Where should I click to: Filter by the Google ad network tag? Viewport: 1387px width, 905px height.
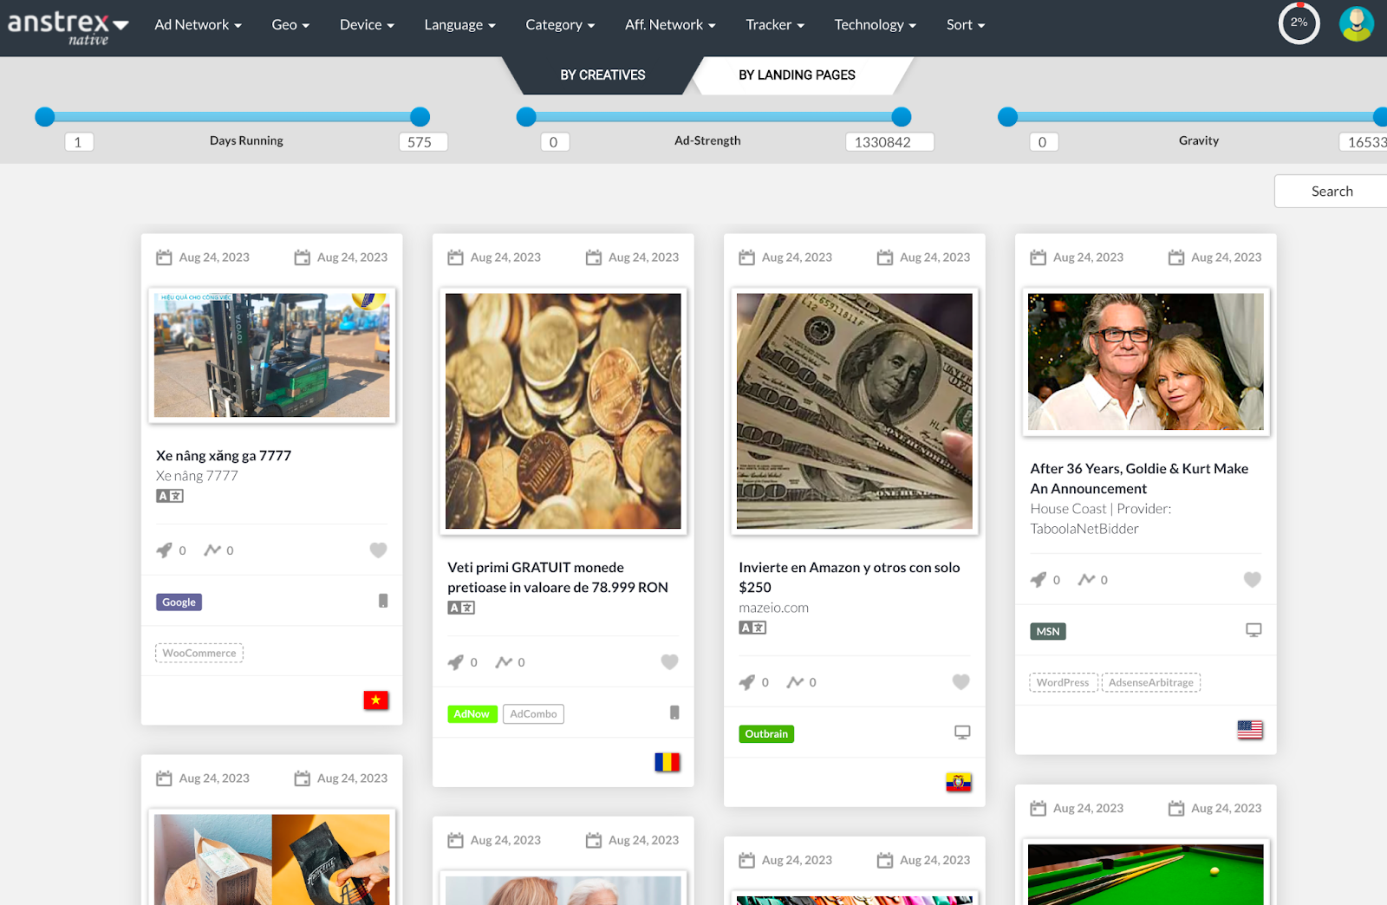tap(179, 602)
